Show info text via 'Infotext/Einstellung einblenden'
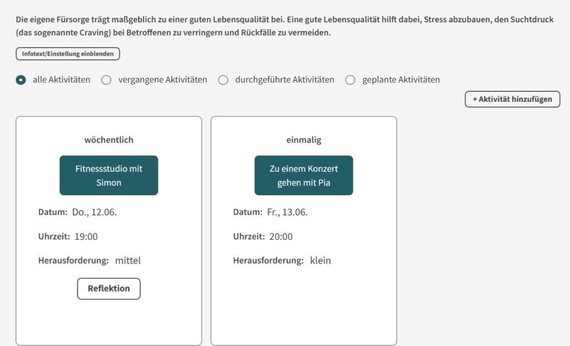This screenshot has width=570, height=346. coord(67,54)
